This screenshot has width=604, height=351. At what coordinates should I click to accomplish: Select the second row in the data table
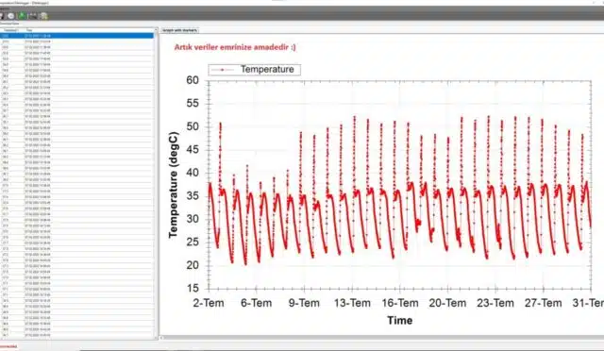click(x=77, y=42)
